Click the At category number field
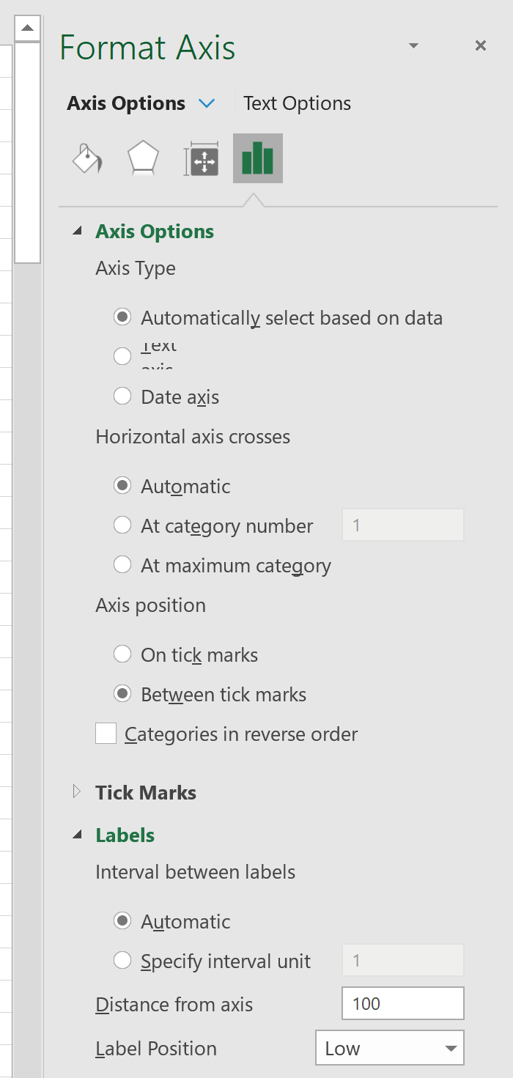Viewport: 513px width, 1078px height. pyautogui.click(x=402, y=524)
